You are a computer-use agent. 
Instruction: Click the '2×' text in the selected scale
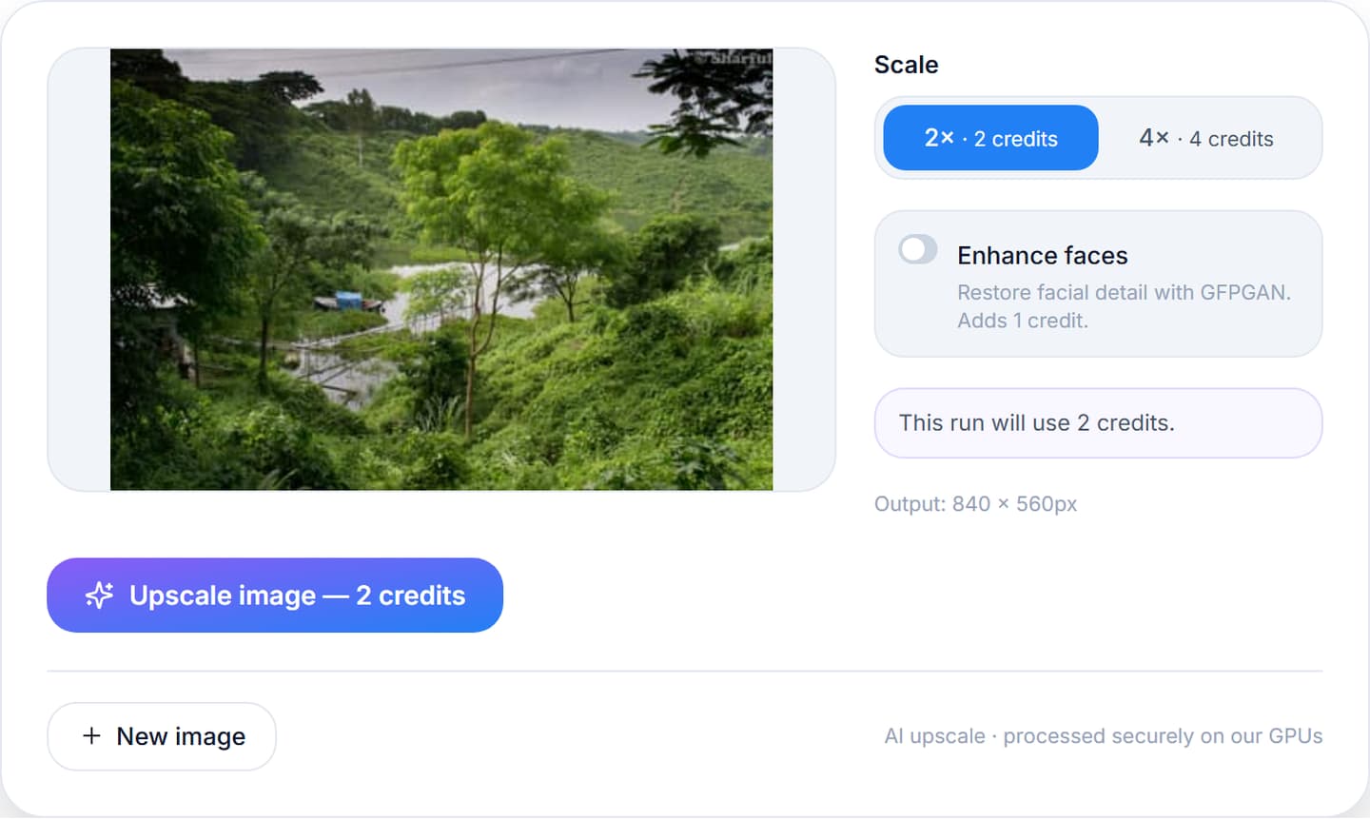(939, 138)
